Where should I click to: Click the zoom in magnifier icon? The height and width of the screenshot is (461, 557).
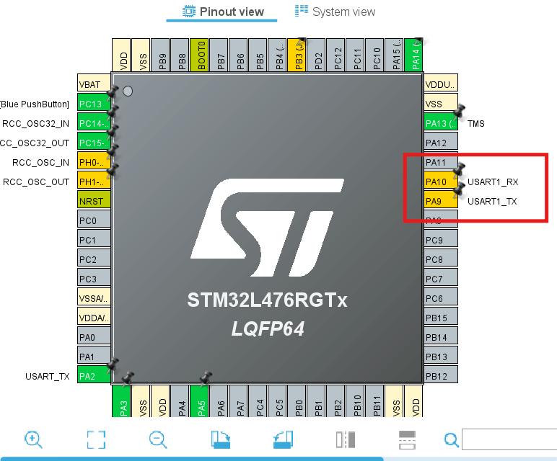33,439
